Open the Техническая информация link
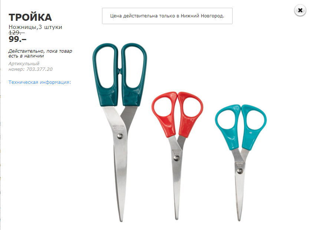 (x=40, y=82)
